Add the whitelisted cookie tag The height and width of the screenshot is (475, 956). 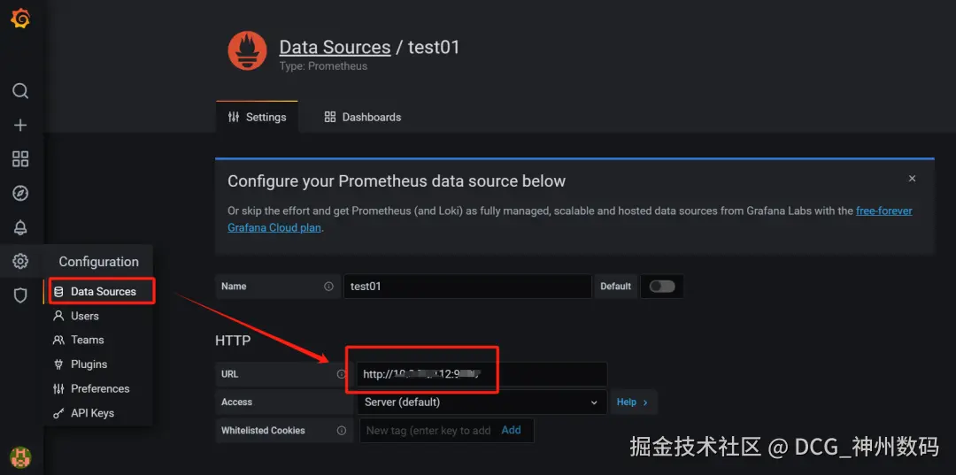click(511, 430)
